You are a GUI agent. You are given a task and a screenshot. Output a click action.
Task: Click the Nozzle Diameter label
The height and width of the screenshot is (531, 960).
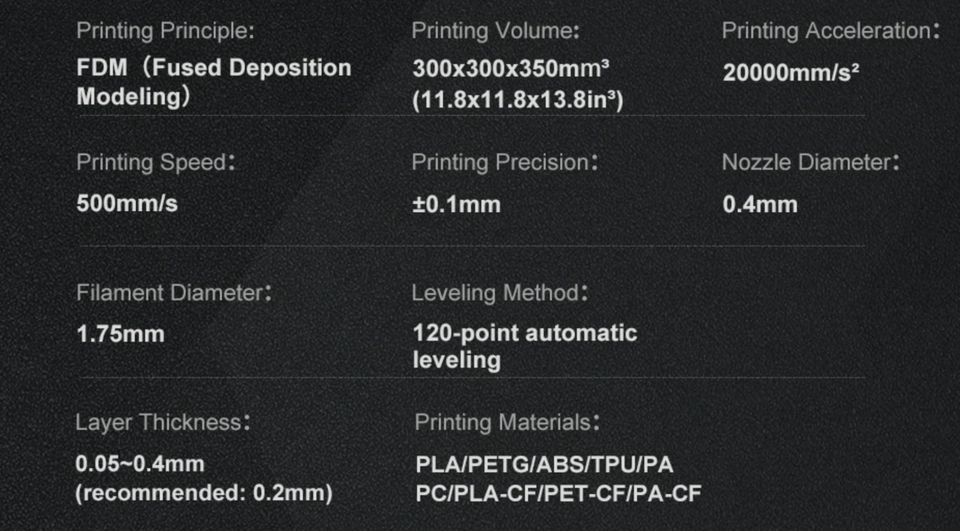pyautogui.click(x=810, y=162)
